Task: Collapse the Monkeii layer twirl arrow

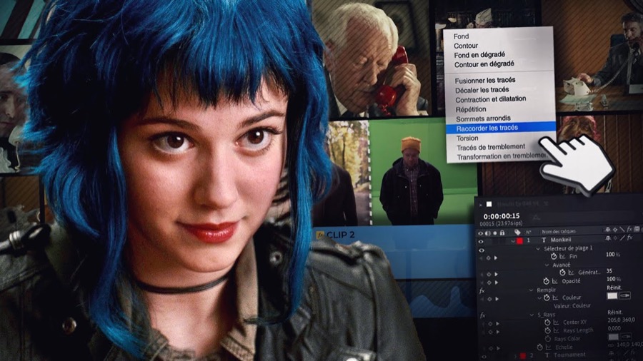Action: click(512, 241)
